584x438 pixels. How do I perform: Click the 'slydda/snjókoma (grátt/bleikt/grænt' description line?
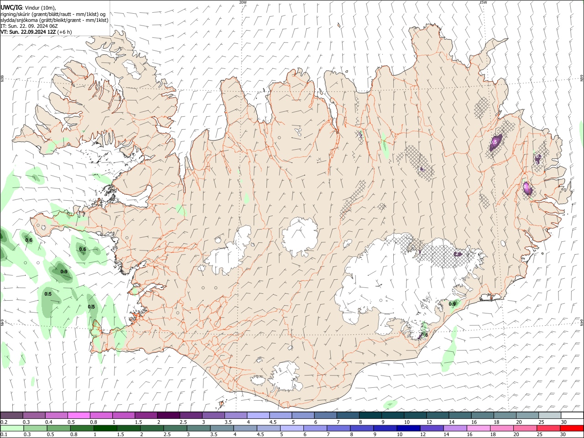point(54,20)
